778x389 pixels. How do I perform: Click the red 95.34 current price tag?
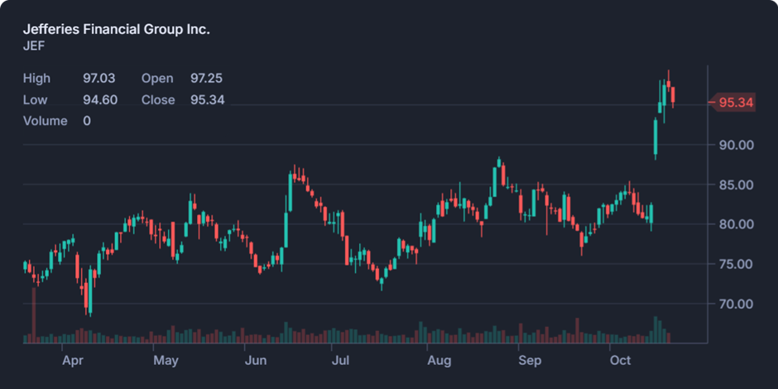pos(732,103)
